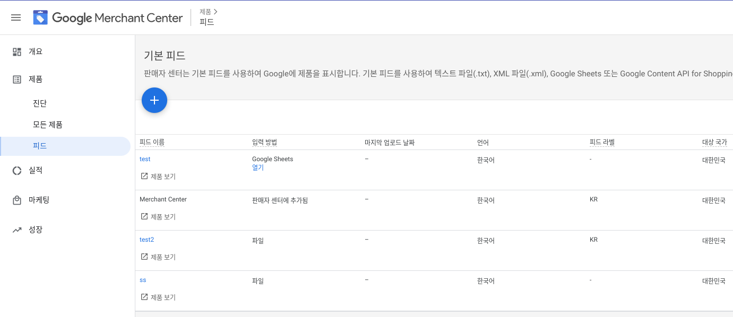Click 대한민국 in the test2 row
Image resolution: width=733 pixels, height=317 pixels.
coord(713,241)
